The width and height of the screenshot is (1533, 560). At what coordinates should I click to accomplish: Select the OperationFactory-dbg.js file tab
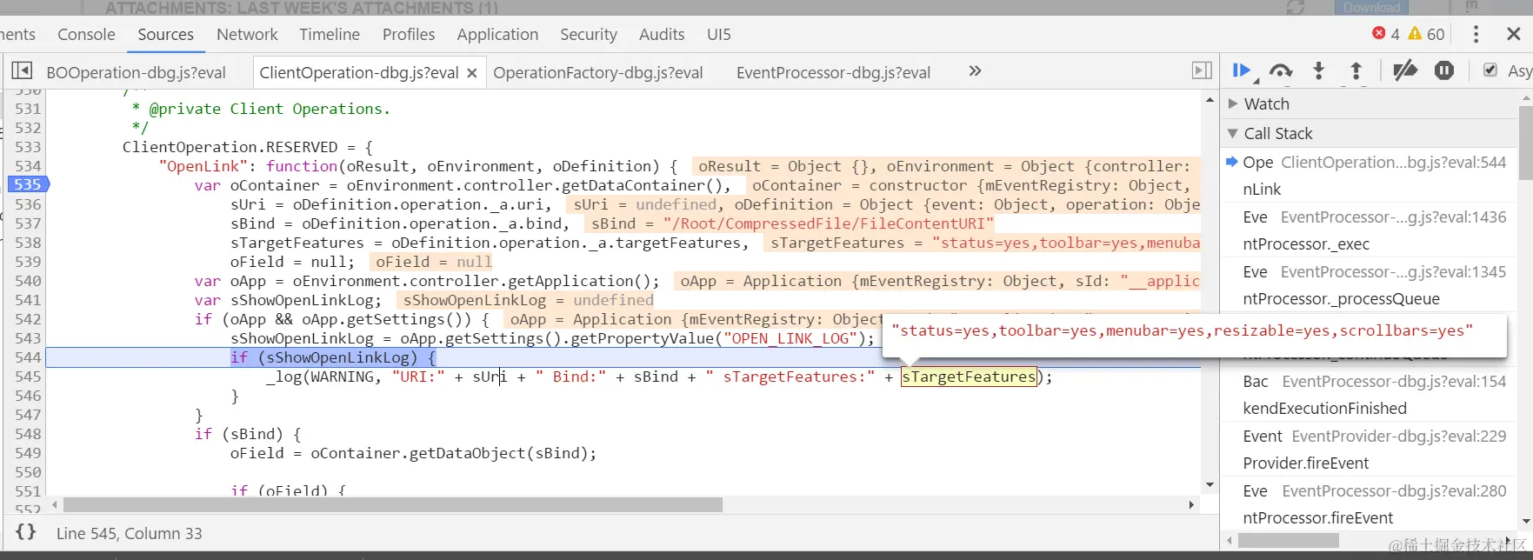click(x=598, y=72)
